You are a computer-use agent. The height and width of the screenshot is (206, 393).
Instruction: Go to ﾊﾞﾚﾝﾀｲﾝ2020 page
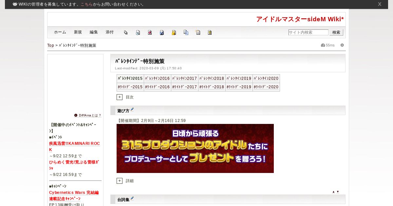point(266,78)
